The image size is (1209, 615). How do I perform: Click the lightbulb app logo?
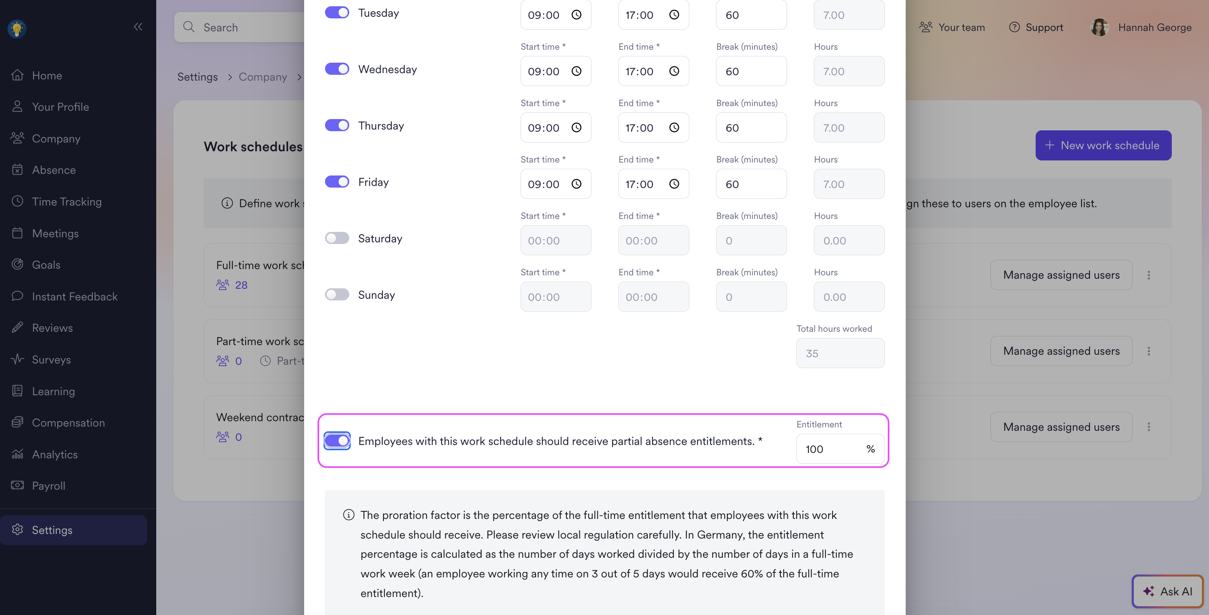pyautogui.click(x=17, y=29)
